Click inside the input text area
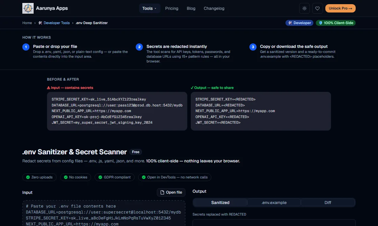This screenshot has width=378, height=226. click(x=104, y=213)
